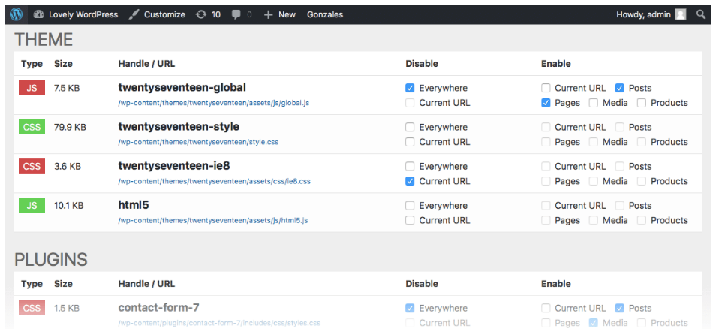Click the twentyseventeen-style handle name
This screenshot has width=716, height=329.
[x=179, y=127]
